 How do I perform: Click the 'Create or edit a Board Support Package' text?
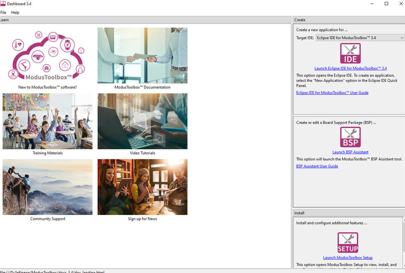(336, 122)
